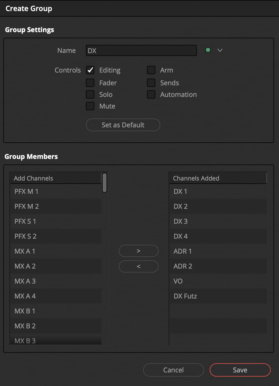The image size is (279, 386).
Task: Enable the Automation control
Action: pyautogui.click(x=151, y=94)
